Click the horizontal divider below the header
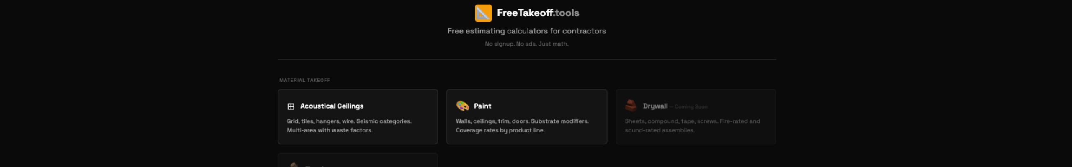The width and height of the screenshot is (1072, 167). 526,60
